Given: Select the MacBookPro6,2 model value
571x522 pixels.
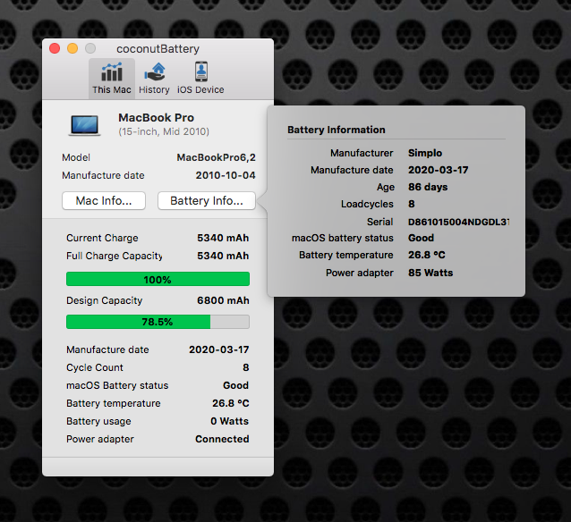Looking at the screenshot, I should (217, 157).
